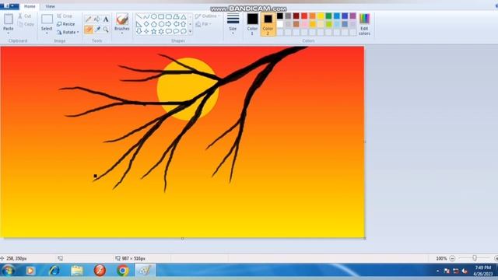Open Google Chrome from the taskbar
The image size is (498, 280).
coord(123,271)
